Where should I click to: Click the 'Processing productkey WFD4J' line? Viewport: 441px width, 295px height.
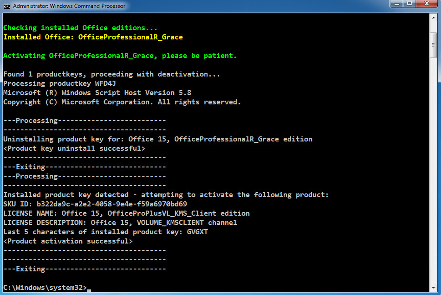[59, 83]
